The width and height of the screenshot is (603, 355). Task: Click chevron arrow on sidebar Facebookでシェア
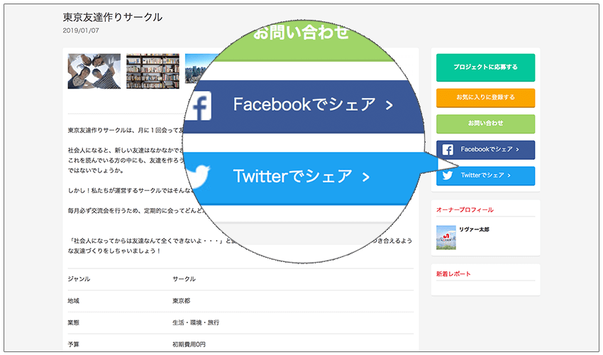[x=518, y=149]
